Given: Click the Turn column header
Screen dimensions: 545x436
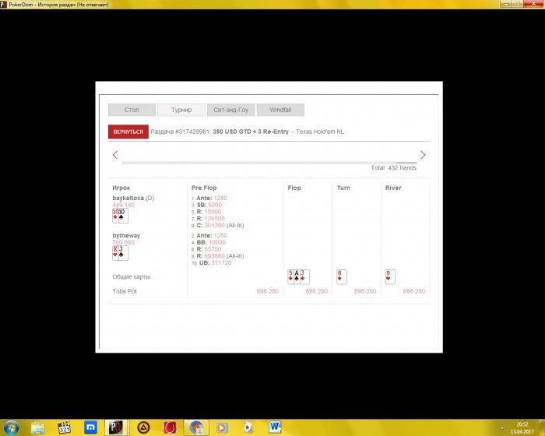Looking at the screenshot, I should tap(344, 188).
